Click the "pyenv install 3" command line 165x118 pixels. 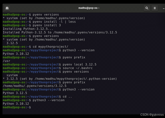tap(47, 25)
